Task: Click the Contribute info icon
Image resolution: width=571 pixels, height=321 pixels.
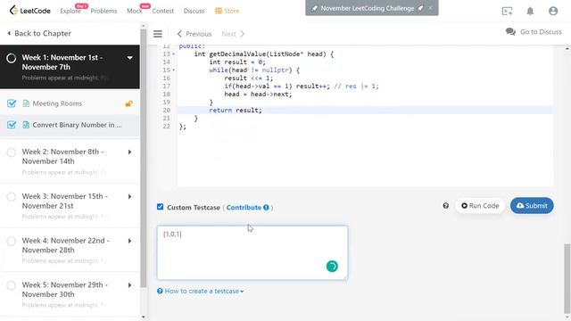Action: (266, 208)
